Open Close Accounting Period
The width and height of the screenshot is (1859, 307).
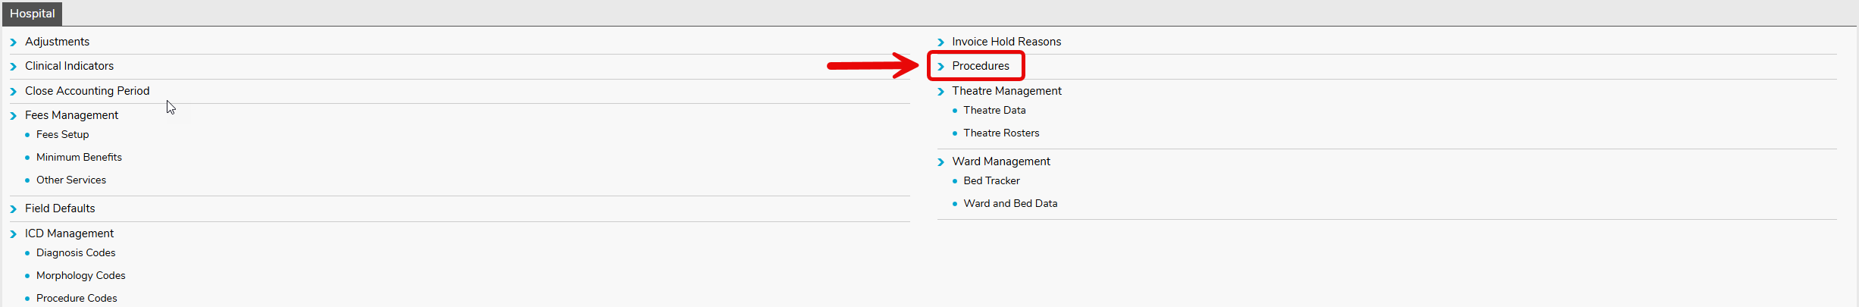[x=87, y=91]
